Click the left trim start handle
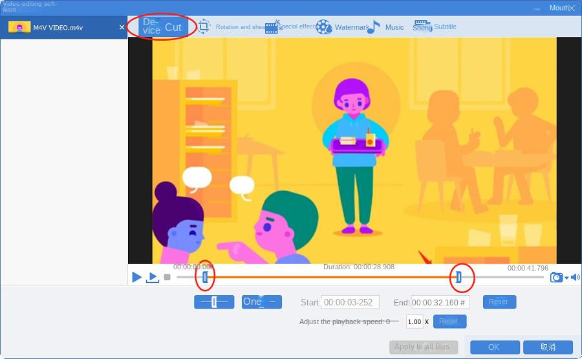The width and height of the screenshot is (582, 359). point(205,277)
